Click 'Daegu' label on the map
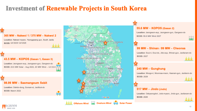This screenshot has height=111, width=197. coord(111,69)
